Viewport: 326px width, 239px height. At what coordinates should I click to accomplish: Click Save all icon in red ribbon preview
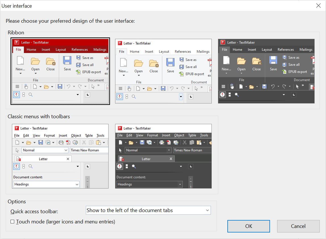[x=78, y=65]
